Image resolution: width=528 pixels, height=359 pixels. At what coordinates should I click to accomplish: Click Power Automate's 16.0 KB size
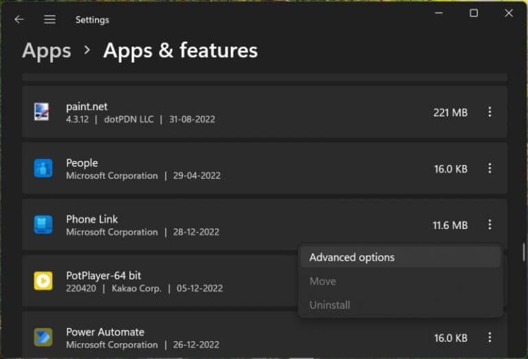(x=450, y=338)
